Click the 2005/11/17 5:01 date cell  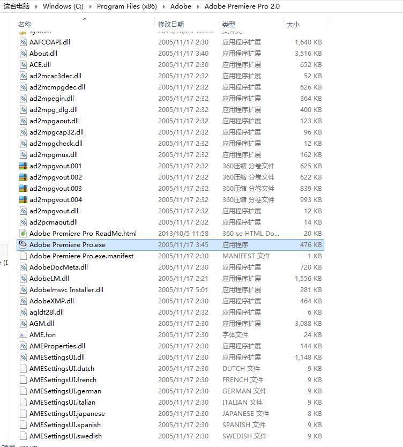tap(183, 289)
